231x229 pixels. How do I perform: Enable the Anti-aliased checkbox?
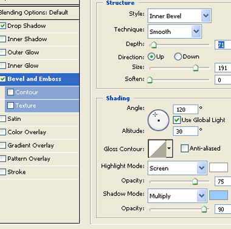pos(184,148)
